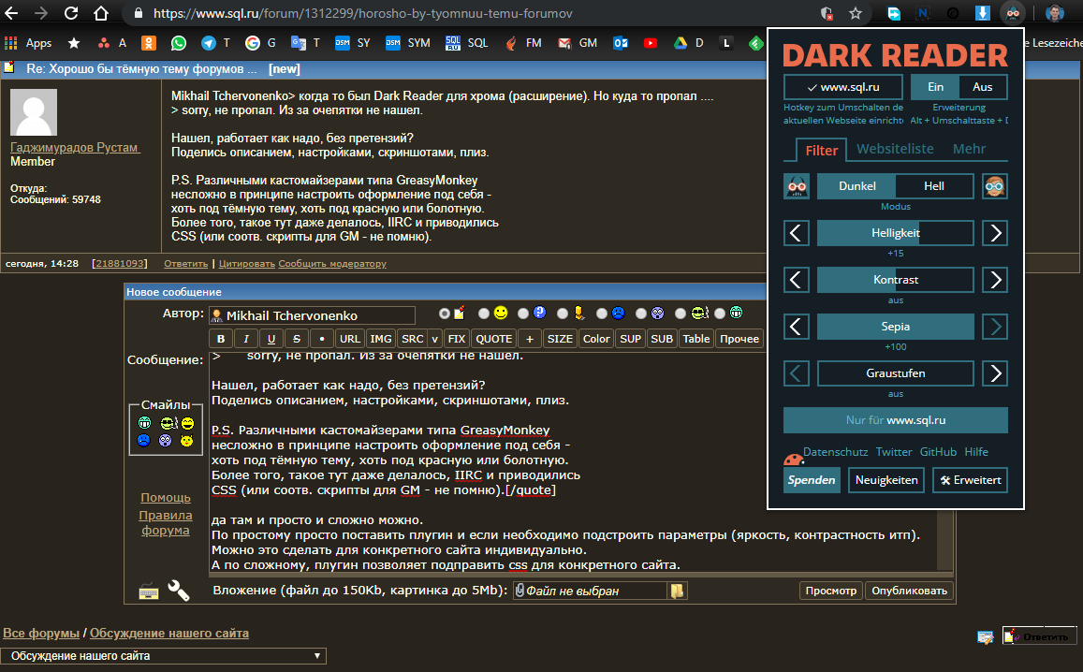Switch to the Websiteliste tab
1083x672 pixels.
[895, 149]
